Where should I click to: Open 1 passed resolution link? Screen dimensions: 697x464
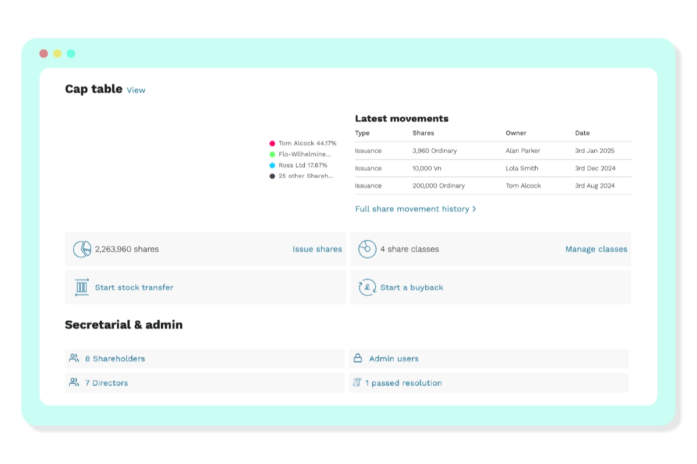[x=404, y=383]
